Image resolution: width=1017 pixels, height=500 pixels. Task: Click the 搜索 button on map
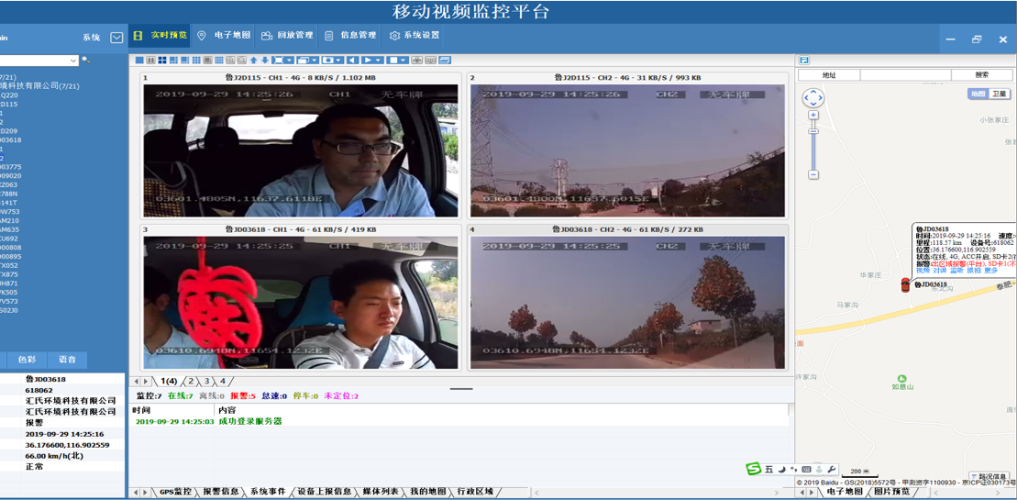point(982,75)
